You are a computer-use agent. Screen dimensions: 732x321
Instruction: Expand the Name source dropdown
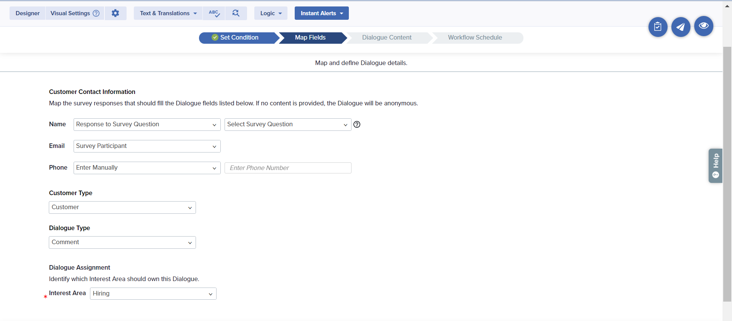[147, 124]
